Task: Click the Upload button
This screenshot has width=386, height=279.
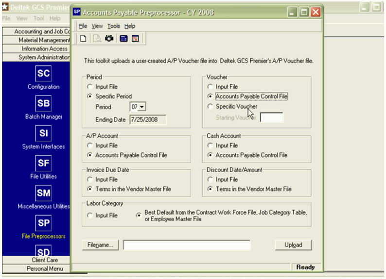Action: [x=294, y=245]
